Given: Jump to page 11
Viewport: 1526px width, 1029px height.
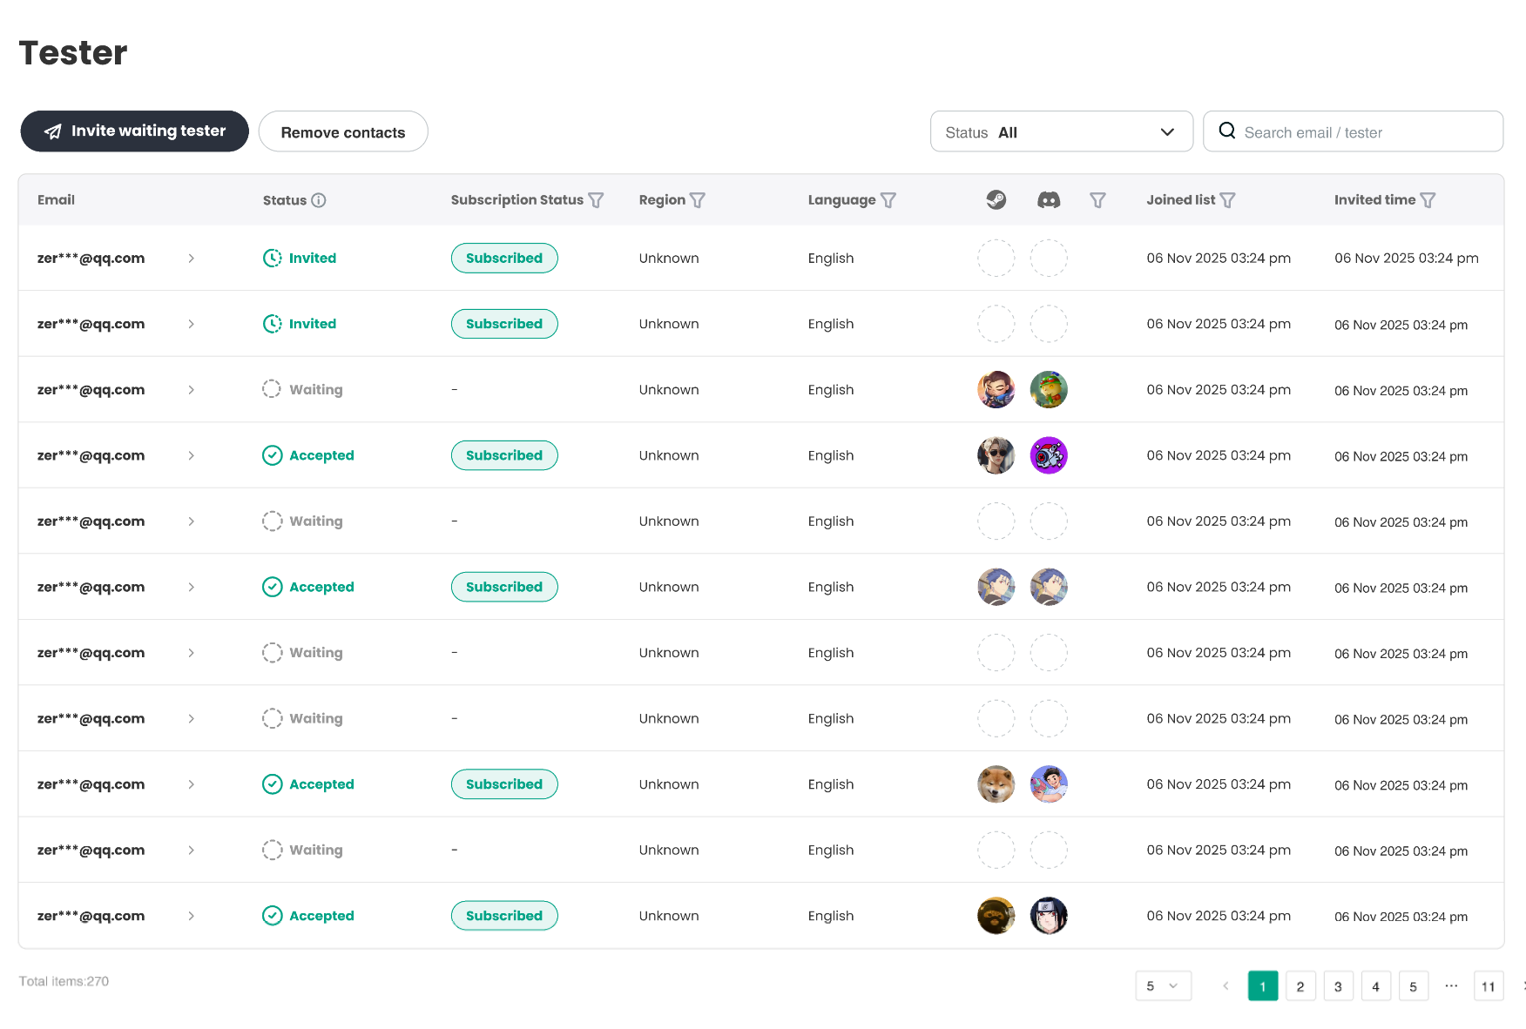Looking at the screenshot, I should 1488,986.
